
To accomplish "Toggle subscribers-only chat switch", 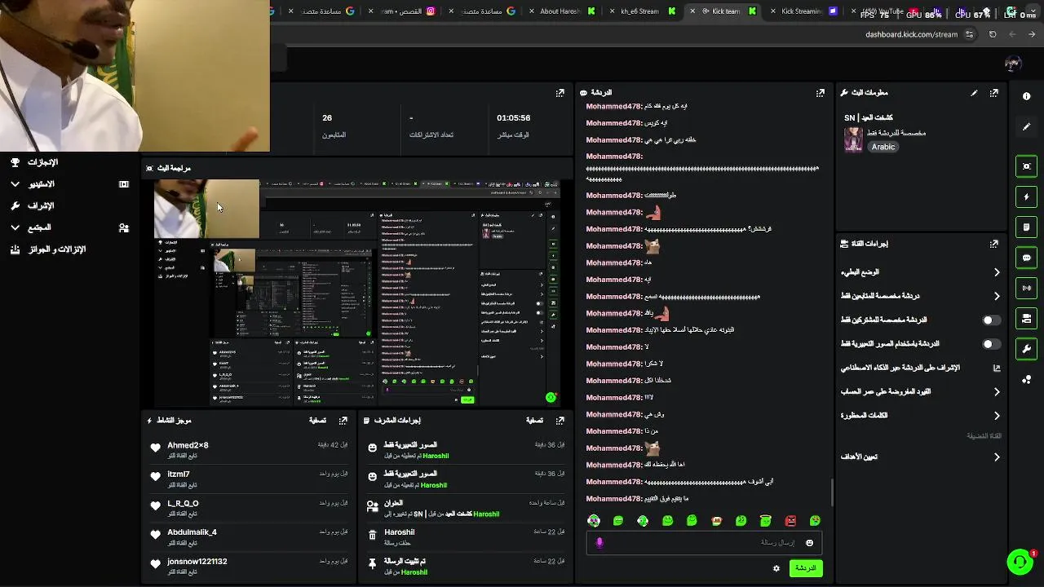I will pos(991,320).
